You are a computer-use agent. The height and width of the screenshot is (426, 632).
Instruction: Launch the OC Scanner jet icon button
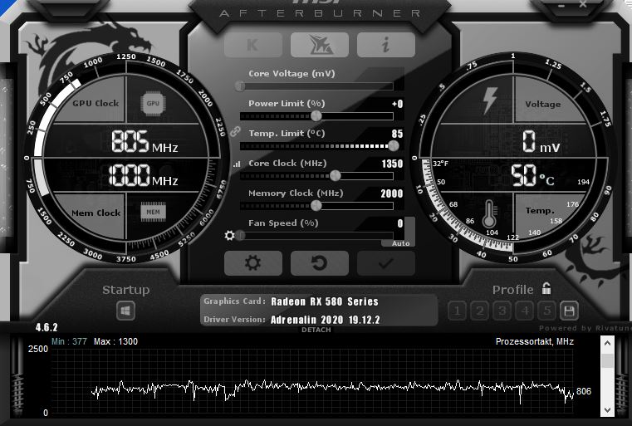320,45
